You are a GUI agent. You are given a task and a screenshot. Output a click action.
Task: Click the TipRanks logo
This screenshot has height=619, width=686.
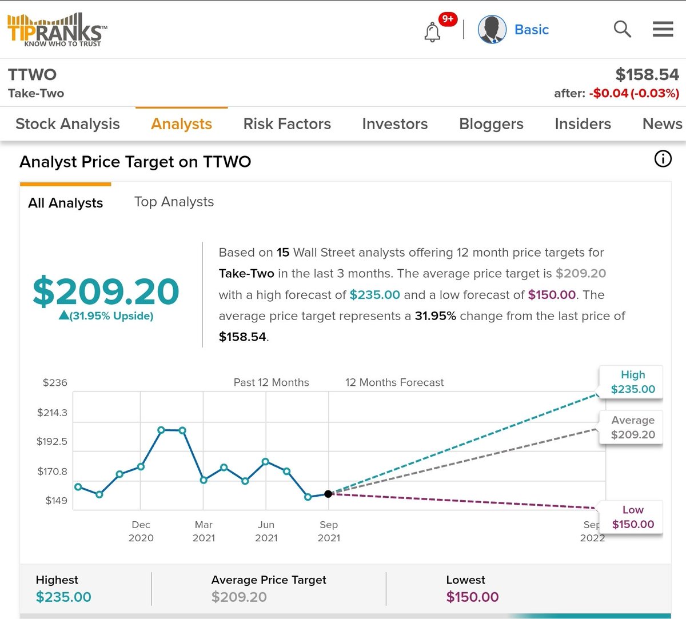coord(57,30)
